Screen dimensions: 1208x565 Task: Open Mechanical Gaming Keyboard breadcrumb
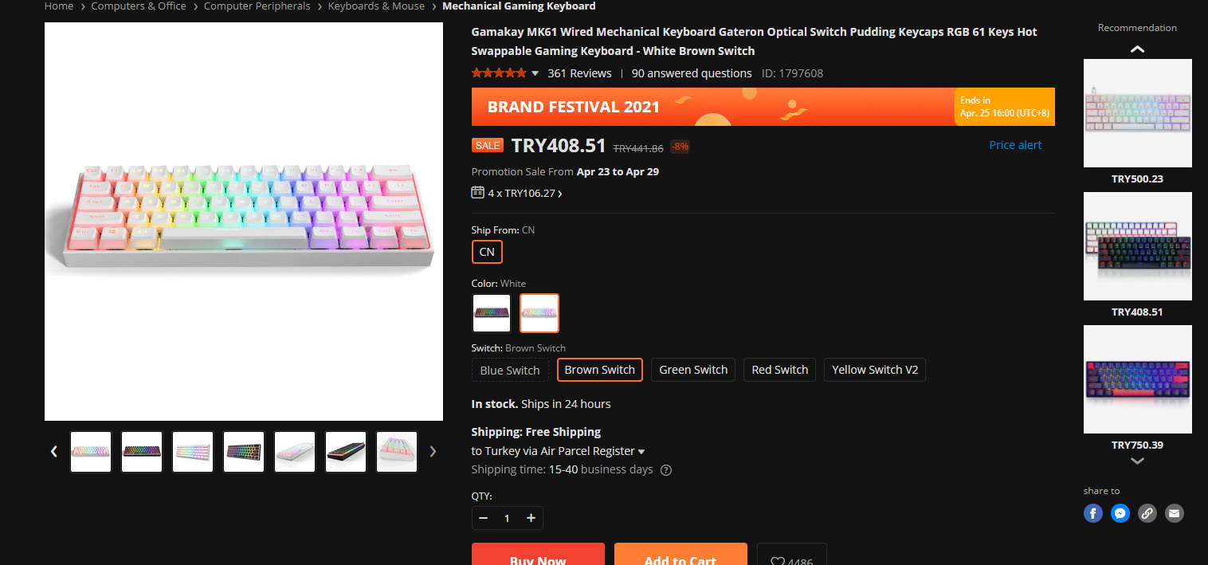[519, 6]
